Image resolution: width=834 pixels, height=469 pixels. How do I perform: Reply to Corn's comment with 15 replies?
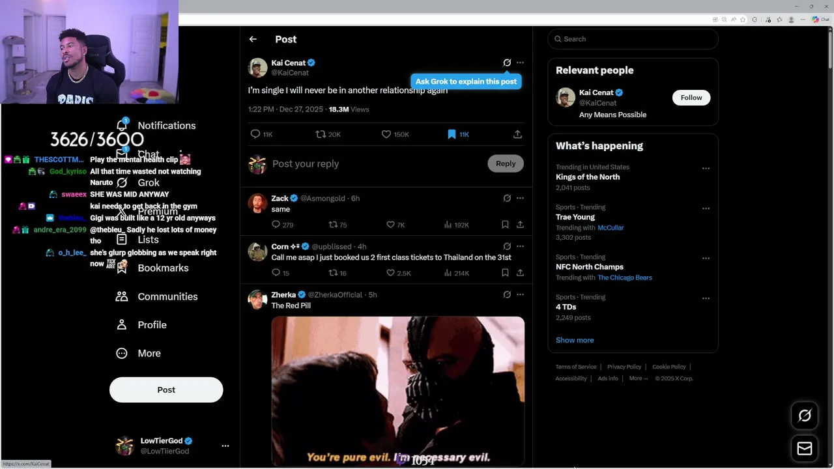click(x=280, y=273)
